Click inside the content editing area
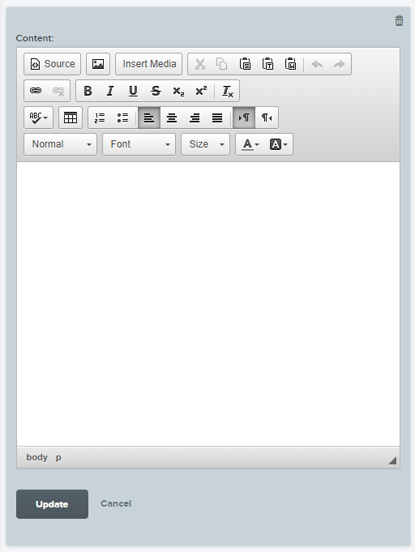This screenshot has width=415, height=552. [x=208, y=304]
